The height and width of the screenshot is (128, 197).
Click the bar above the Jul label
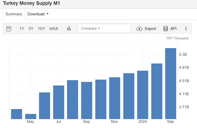coord(59,102)
